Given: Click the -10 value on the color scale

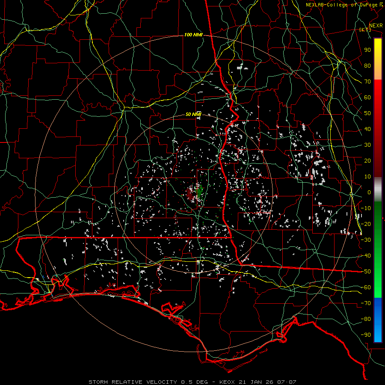Looking at the screenshot, I should (366, 208).
